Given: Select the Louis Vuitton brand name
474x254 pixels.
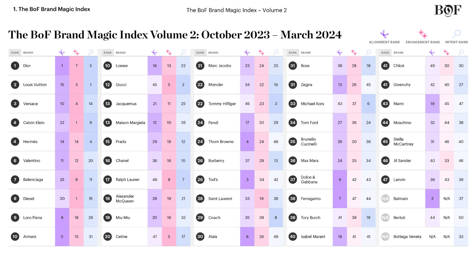Looking at the screenshot, I should click(x=35, y=85).
